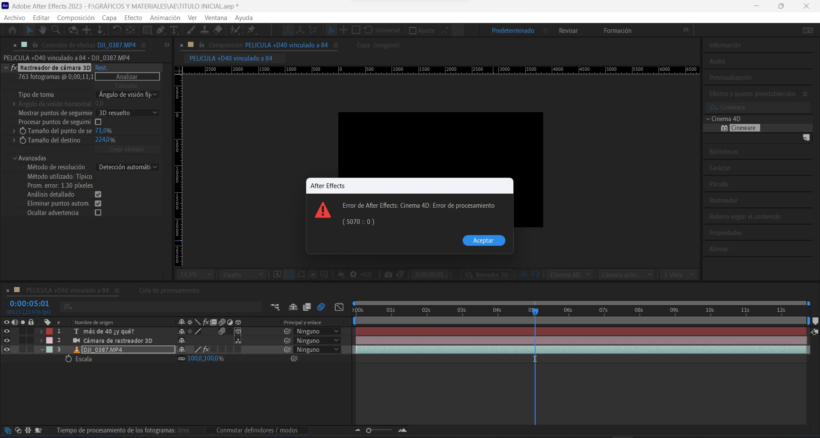This screenshot has height=438, width=820.
Task: Hide the DJI_0387.MP4 layer
Action: click(x=6, y=350)
